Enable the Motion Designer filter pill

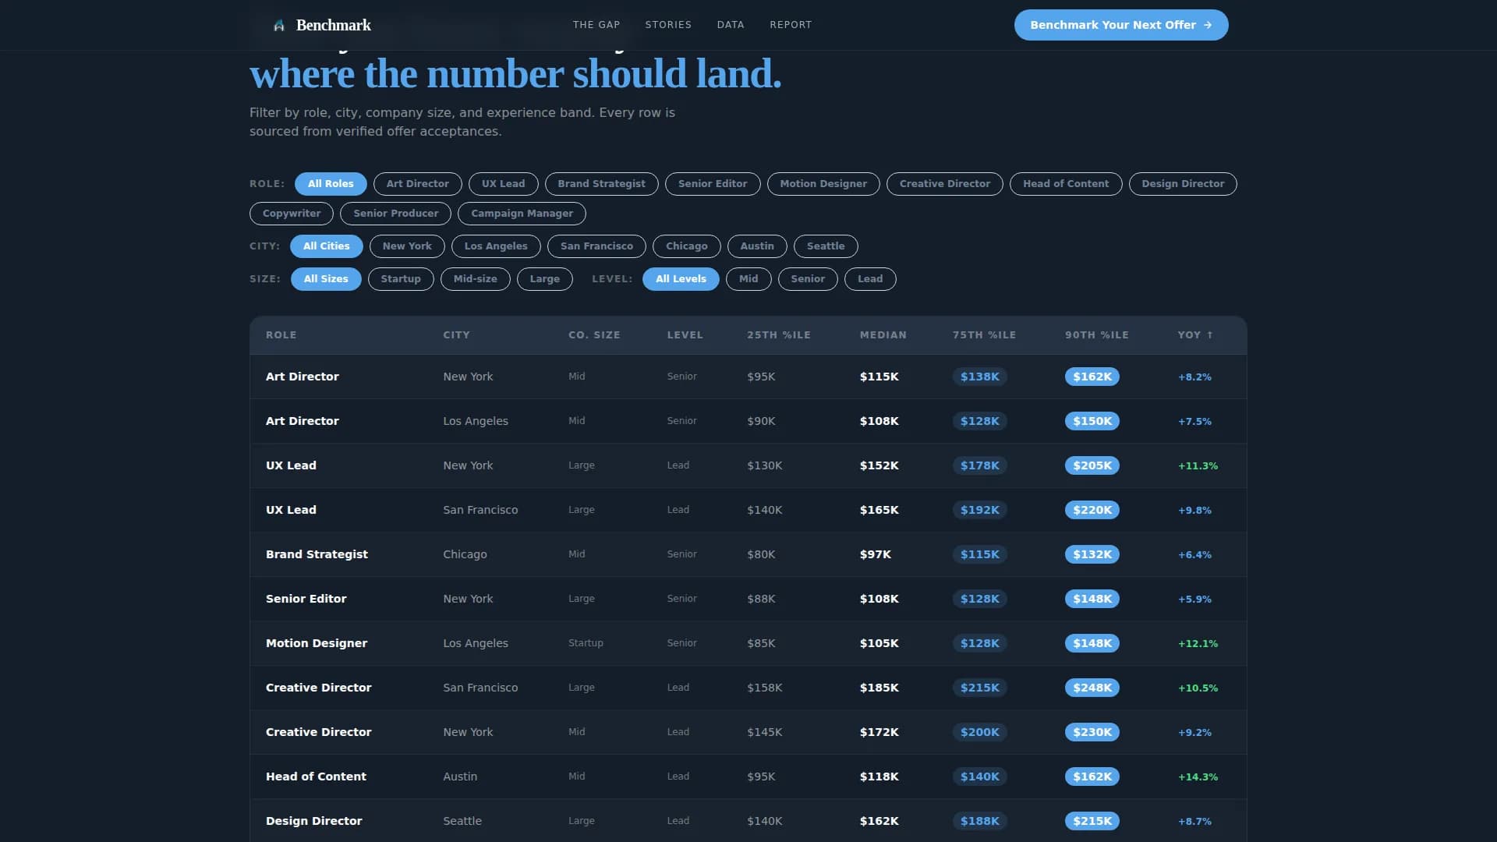pyautogui.click(x=823, y=183)
